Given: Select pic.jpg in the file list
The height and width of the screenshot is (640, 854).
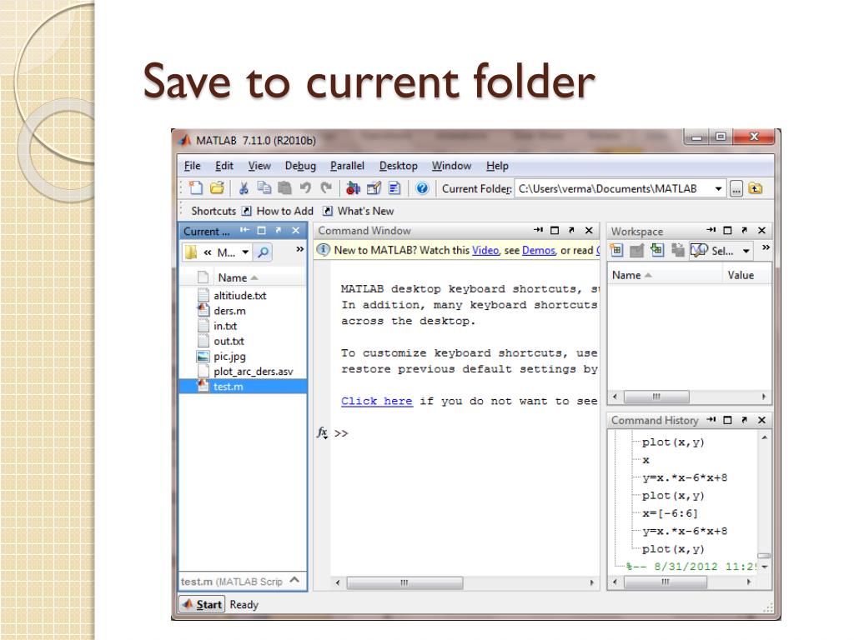Looking at the screenshot, I should pos(229,357).
